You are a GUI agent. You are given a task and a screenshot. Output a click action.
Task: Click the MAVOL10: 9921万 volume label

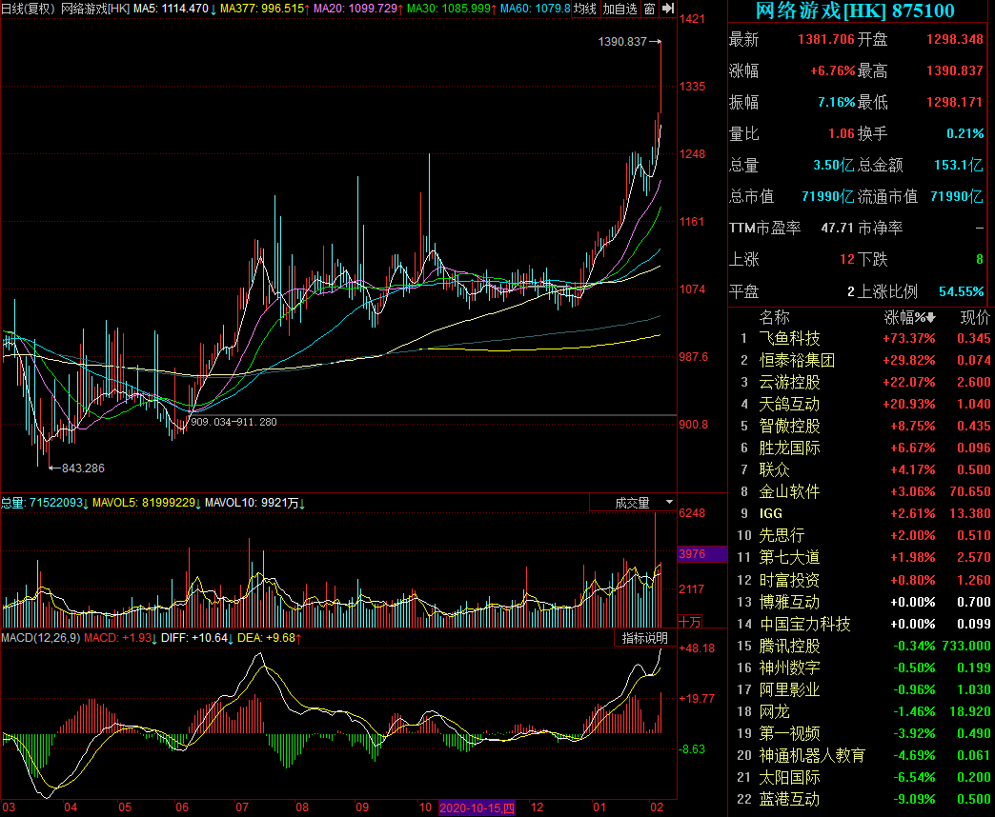coord(254,503)
